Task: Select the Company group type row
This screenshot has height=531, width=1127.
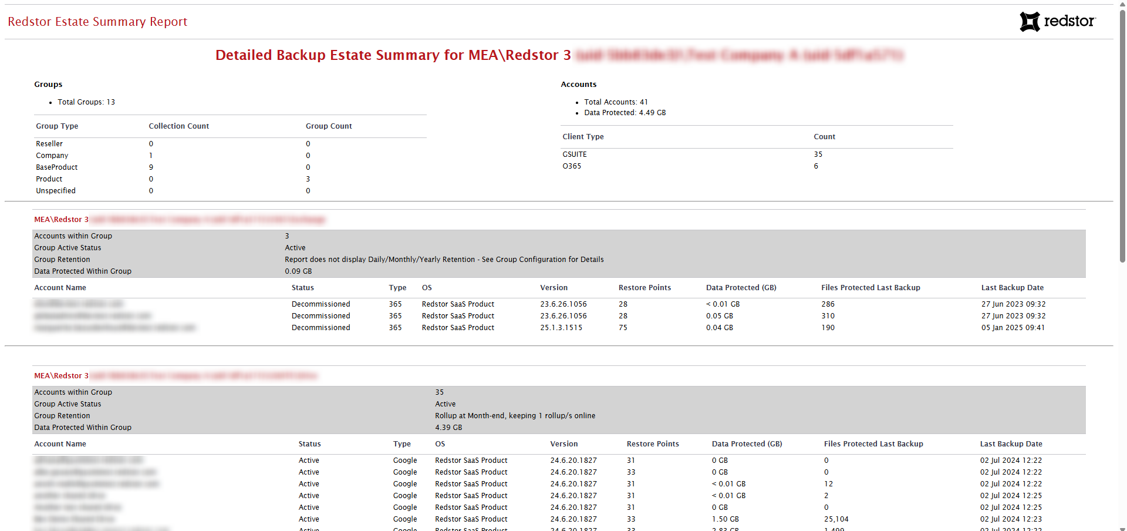Action: coord(230,156)
